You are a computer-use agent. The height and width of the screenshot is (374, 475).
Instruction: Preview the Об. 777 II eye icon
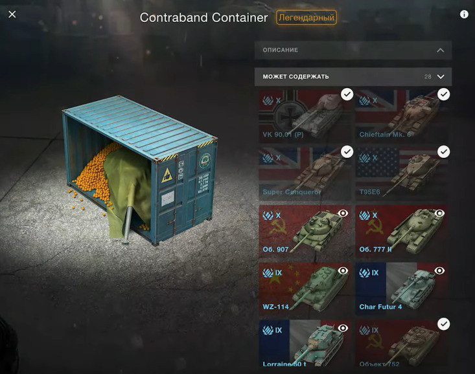tap(439, 213)
